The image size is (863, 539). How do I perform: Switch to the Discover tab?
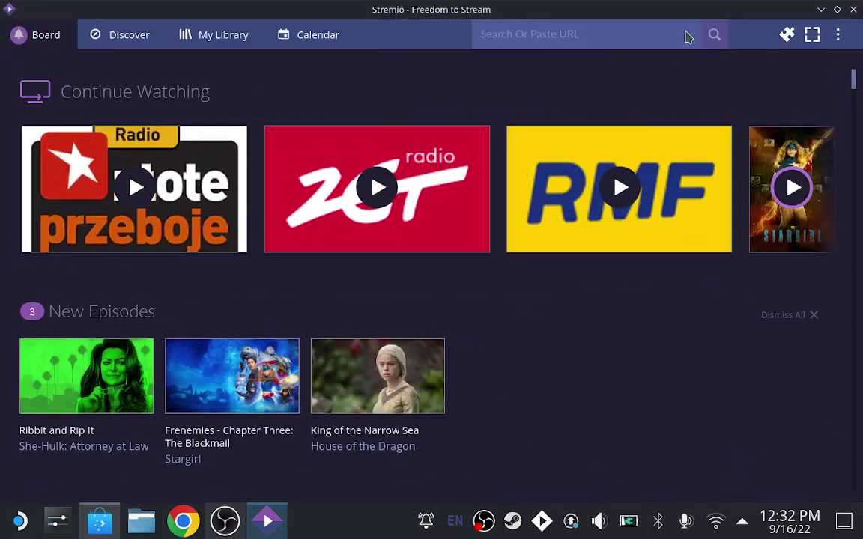[x=120, y=34]
